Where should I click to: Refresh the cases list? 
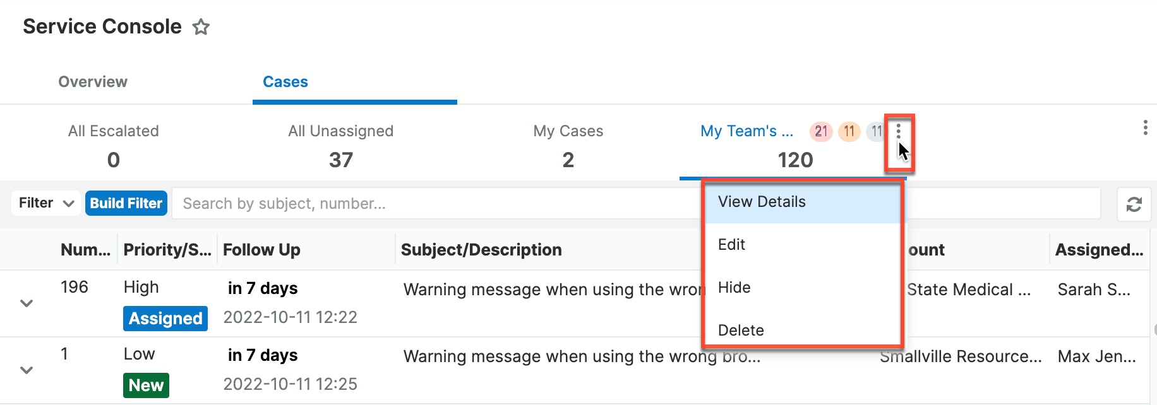click(1134, 204)
